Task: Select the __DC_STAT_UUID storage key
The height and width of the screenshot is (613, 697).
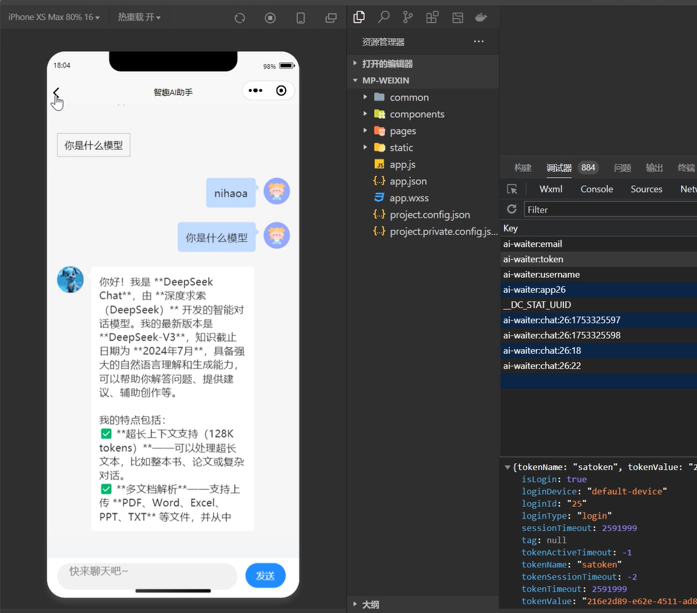Action: pos(598,305)
